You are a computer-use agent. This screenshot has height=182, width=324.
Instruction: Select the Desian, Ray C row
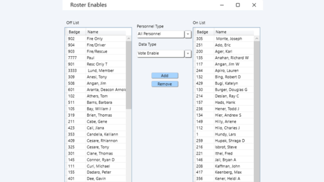224,96
